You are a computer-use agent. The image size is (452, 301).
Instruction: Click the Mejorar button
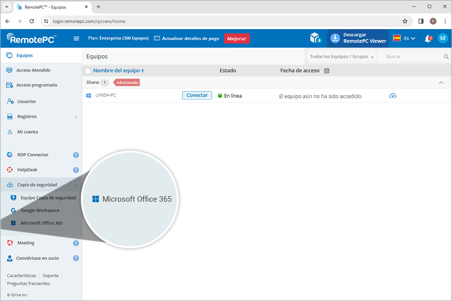237,38
